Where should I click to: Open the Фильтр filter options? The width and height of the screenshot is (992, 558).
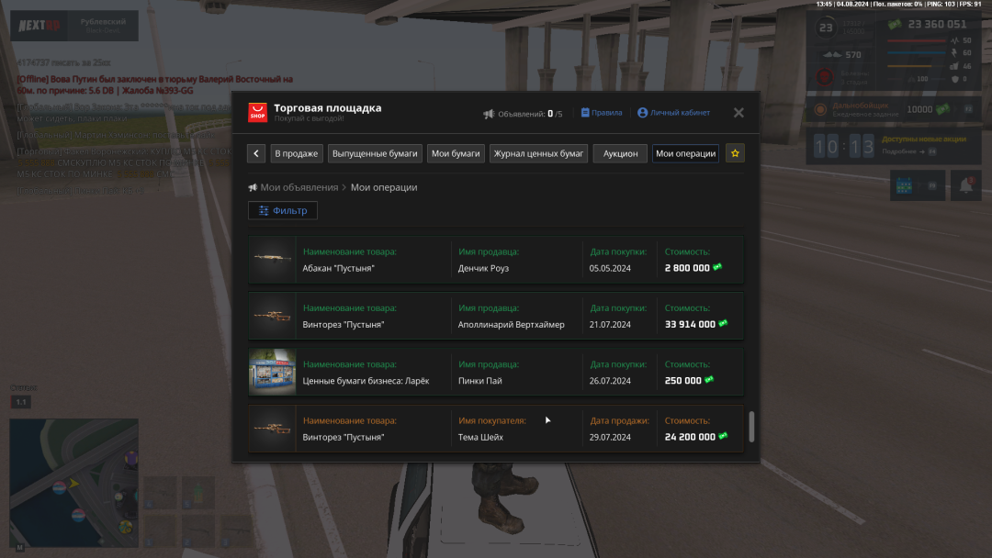coord(283,210)
